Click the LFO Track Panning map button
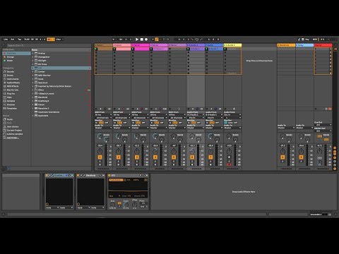 [x=116, y=180]
